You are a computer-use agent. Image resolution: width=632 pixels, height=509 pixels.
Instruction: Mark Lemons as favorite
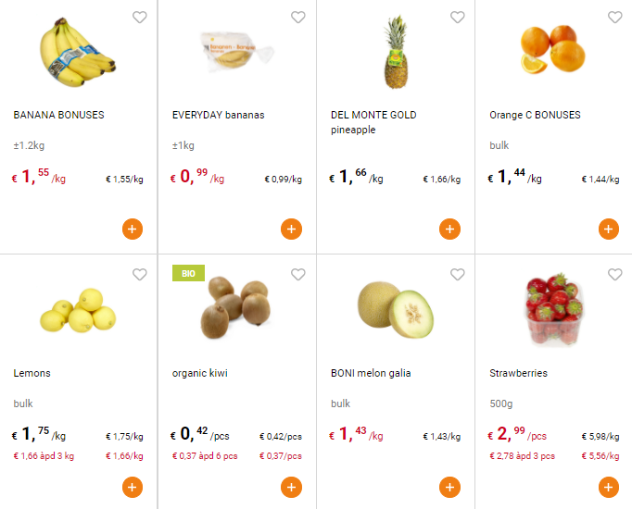pos(139,275)
